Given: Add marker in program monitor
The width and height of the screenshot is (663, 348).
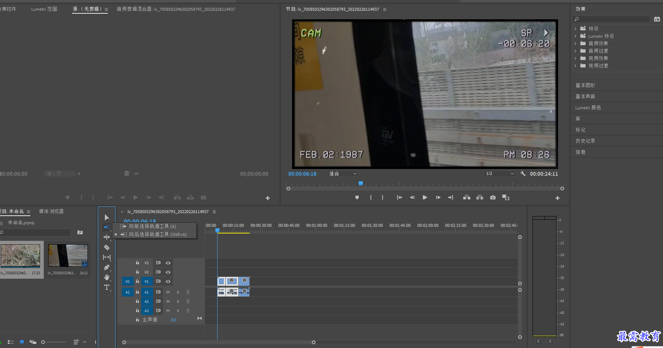Looking at the screenshot, I should click(357, 198).
